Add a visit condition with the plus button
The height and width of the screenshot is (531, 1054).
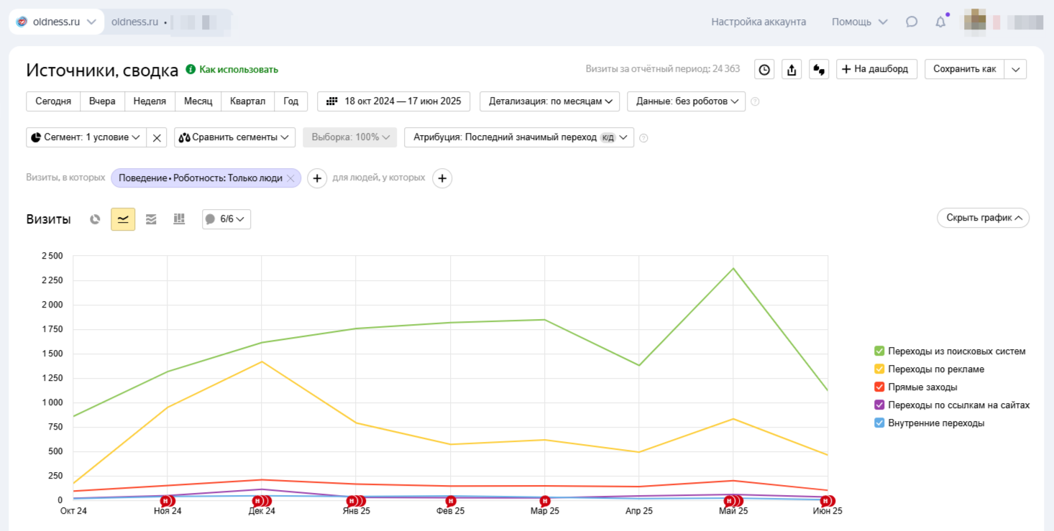point(317,178)
